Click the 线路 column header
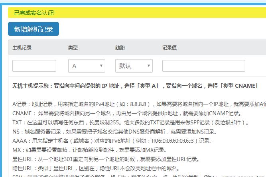 point(120,48)
